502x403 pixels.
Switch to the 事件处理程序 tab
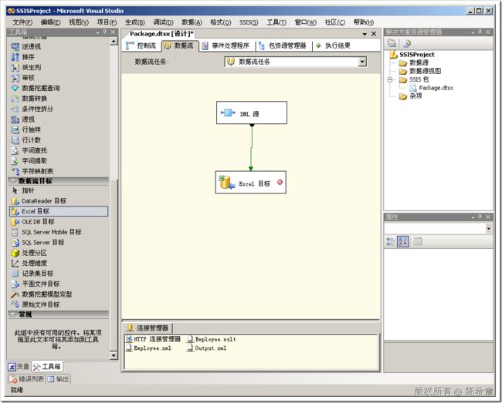(226, 45)
